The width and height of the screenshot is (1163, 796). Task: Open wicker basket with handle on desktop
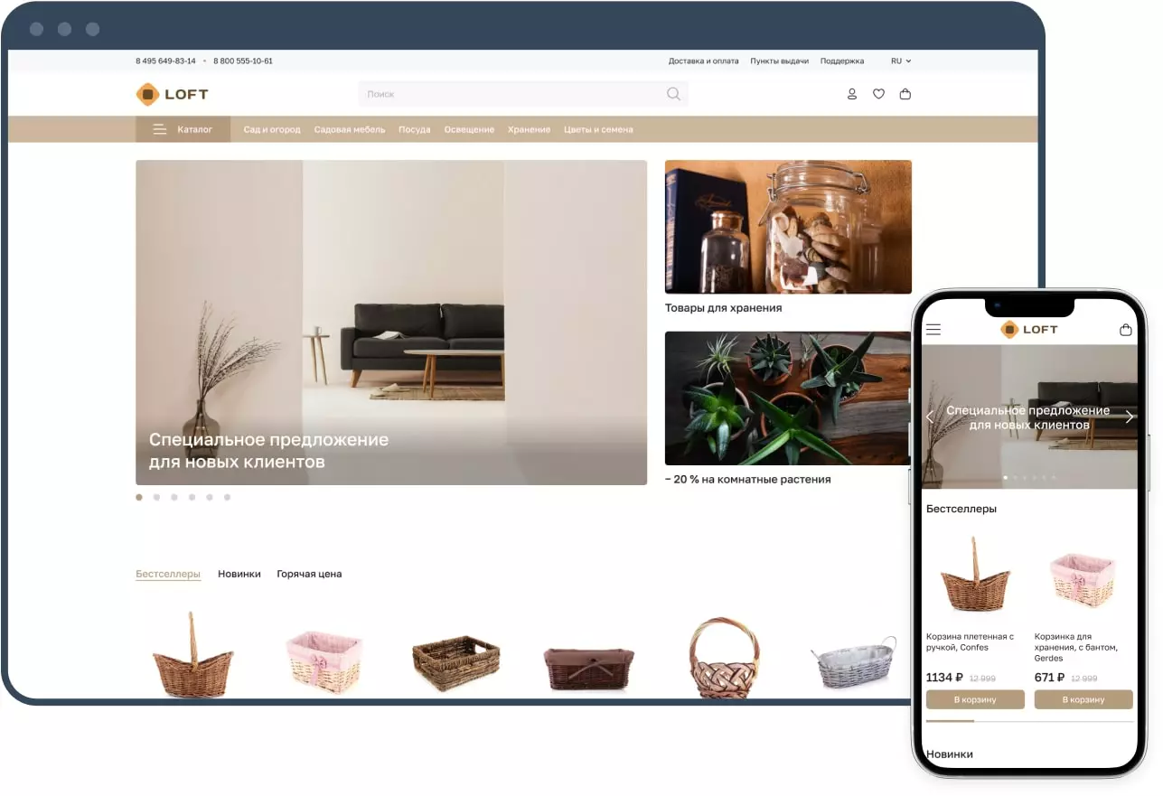[192, 655]
